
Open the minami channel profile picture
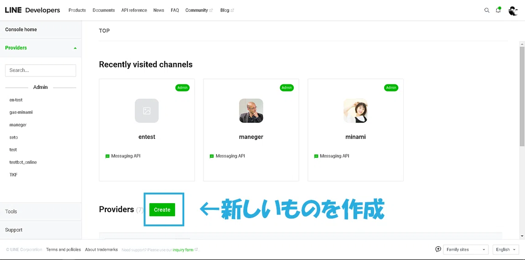point(355,111)
